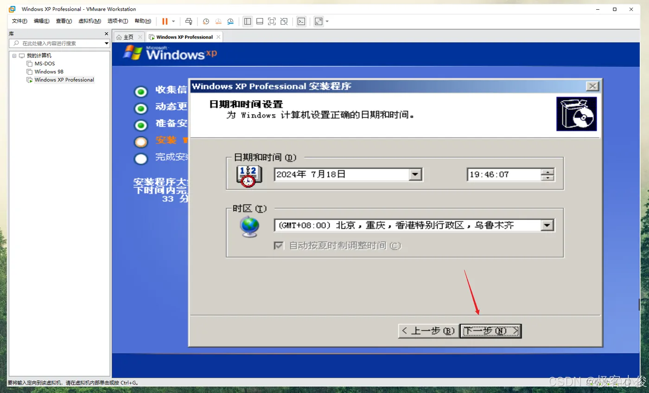
Task: Click the time field 19:46:07
Action: [503, 174]
